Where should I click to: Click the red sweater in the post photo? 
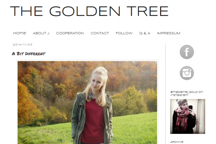93,122
